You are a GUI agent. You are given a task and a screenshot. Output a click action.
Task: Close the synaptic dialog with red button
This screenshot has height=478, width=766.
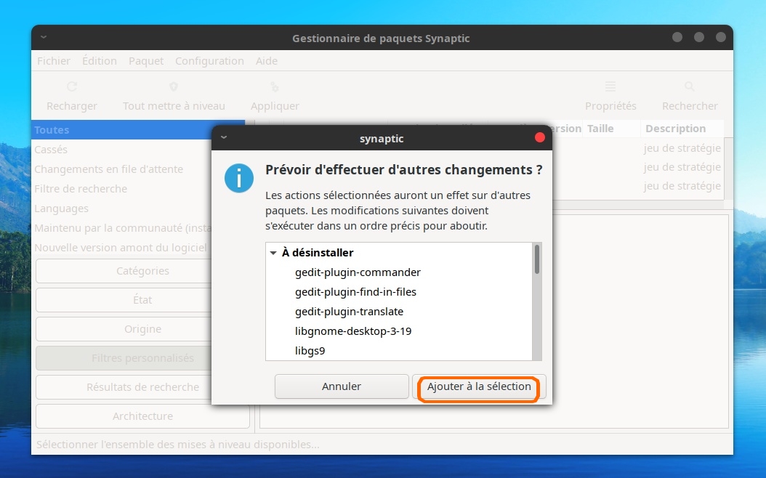coord(540,137)
